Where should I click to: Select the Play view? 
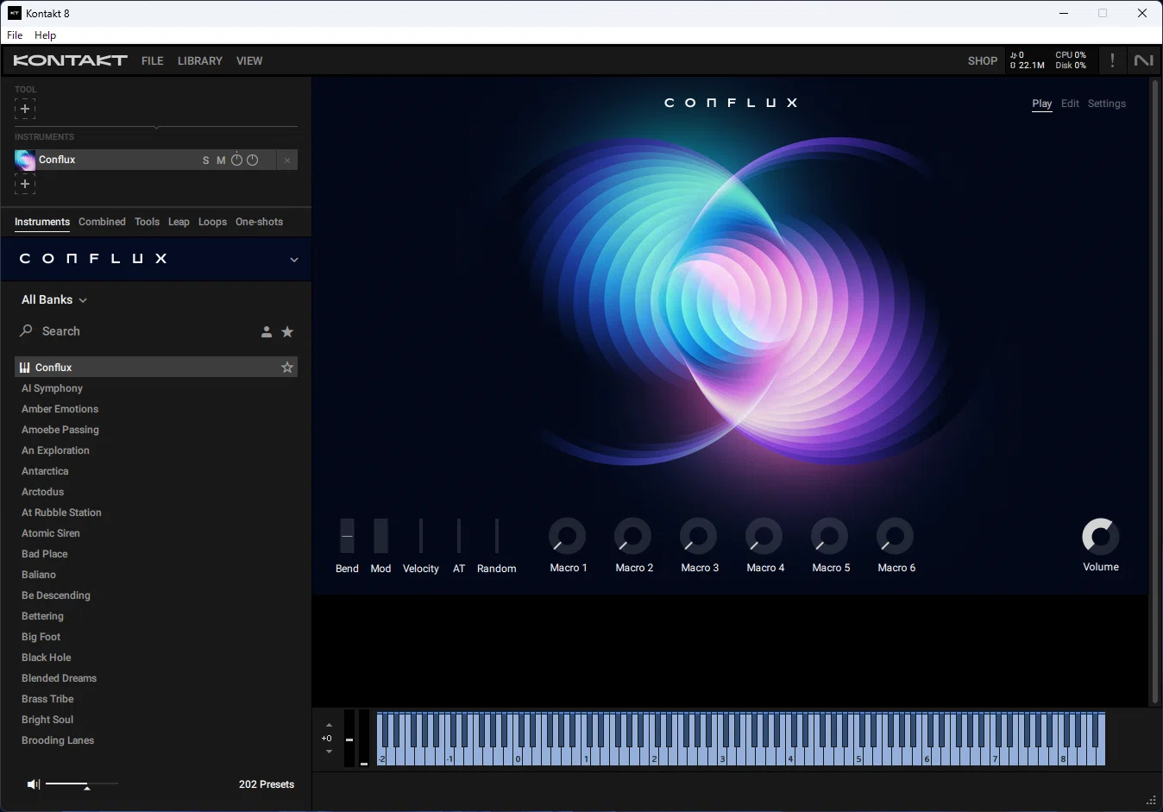coord(1042,104)
